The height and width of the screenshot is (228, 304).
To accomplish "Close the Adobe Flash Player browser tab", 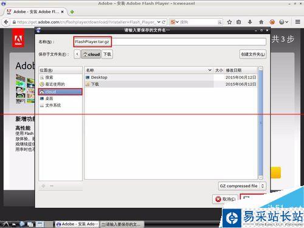I will (x=63, y=12).
